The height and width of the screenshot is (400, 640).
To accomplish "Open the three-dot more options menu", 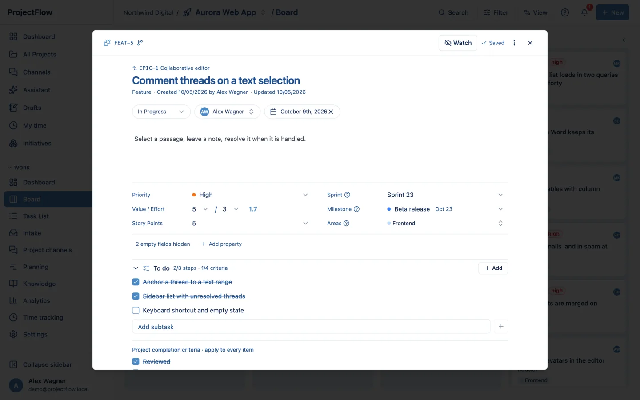I will click(514, 43).
